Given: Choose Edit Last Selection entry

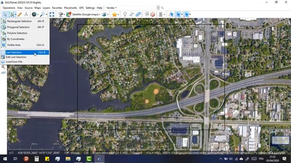Looking at the screenshot, I should (x=25, y=57).
